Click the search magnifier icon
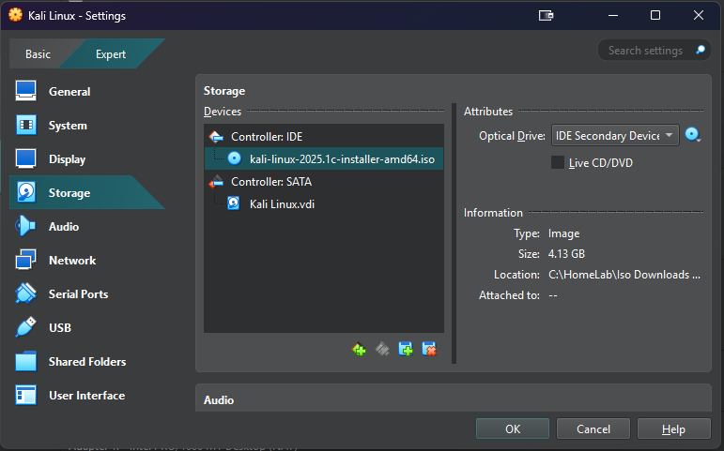This screenshot has width=724, height=451. coord(701,50)
